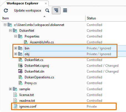Viewport: 126px width, 112px height.
Task: Select DokanOperations.cs file name
Action: (39, 77)
